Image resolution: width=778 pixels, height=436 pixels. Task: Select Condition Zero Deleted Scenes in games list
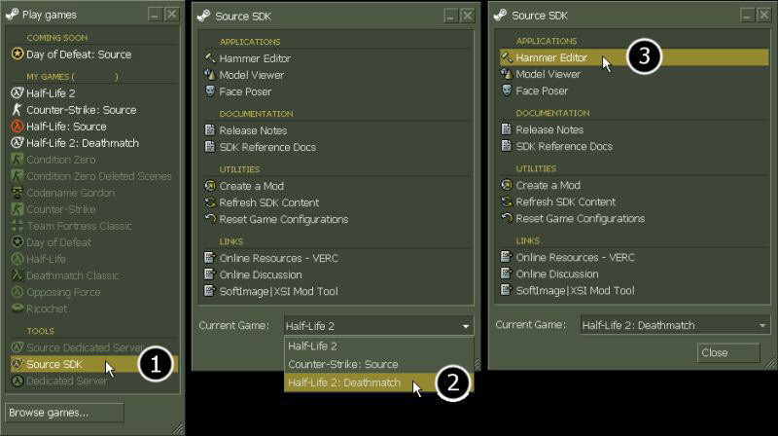(99, 176)
